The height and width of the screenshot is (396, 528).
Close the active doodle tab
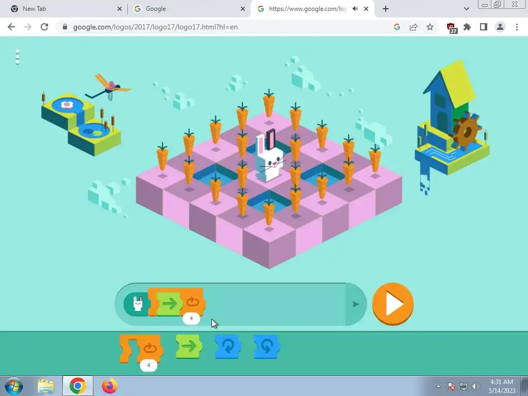click(366, 9)
